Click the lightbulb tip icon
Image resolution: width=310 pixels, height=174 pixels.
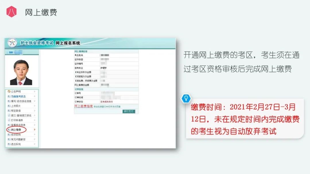(x=186, y=98)
